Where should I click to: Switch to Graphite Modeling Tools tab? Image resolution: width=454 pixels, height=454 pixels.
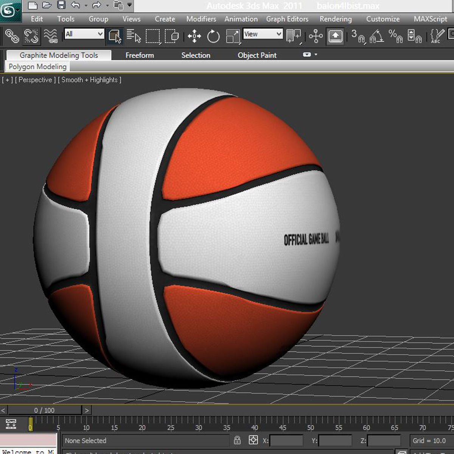coord(59,55)
